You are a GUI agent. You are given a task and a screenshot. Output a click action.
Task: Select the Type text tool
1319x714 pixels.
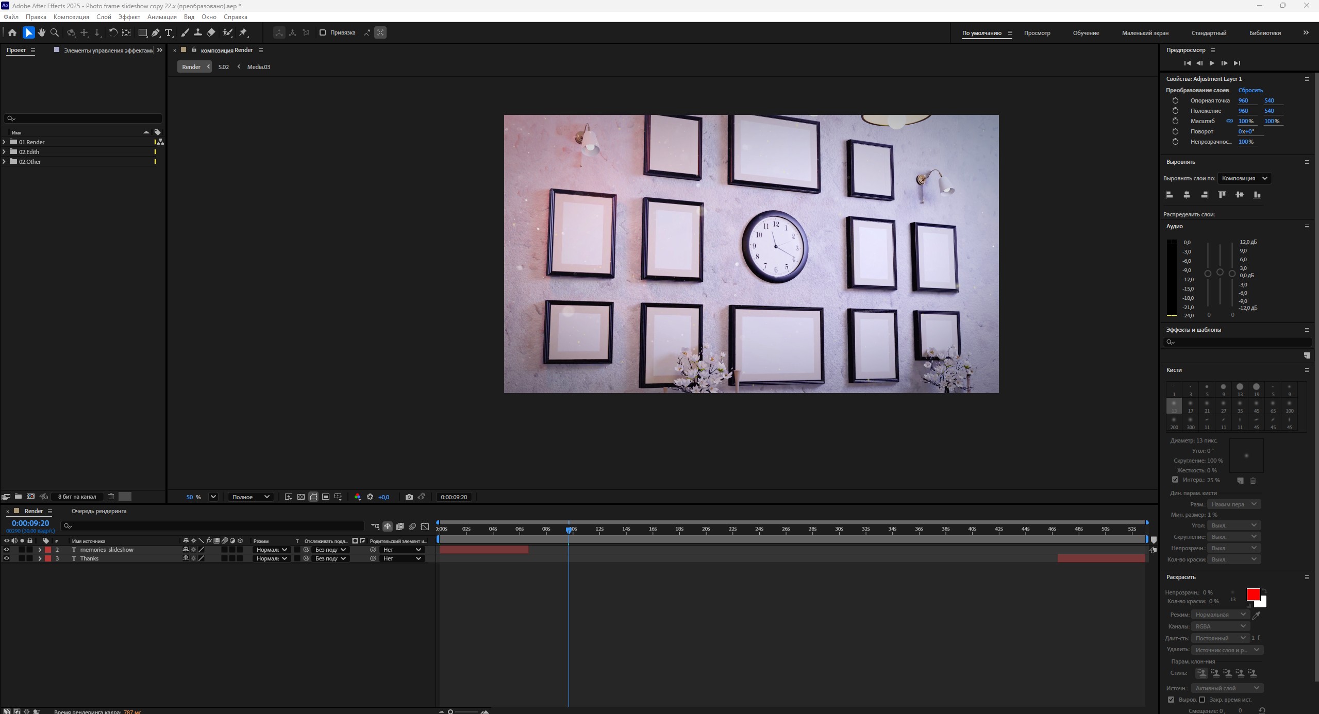[169, 32]
